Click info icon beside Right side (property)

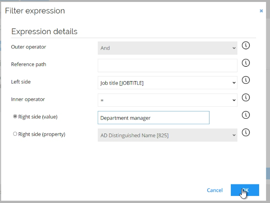tap(246, 132)
